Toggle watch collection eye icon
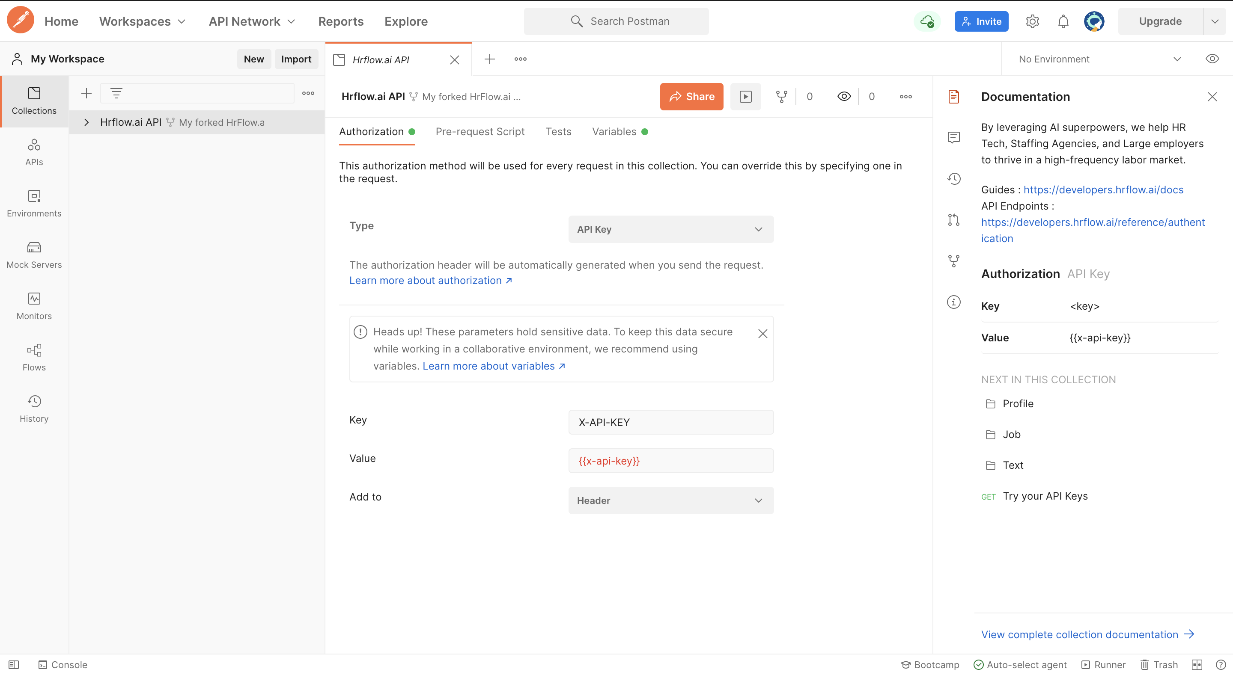The width and height of the screenshot is (1233, 675). point(844,97)
